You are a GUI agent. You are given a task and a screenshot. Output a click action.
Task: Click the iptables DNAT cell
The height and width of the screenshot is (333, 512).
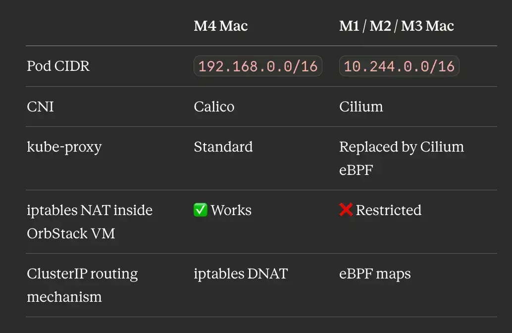241,274
